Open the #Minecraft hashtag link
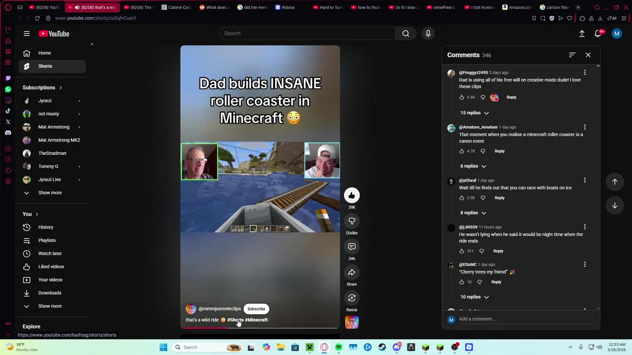 (256, 320)
